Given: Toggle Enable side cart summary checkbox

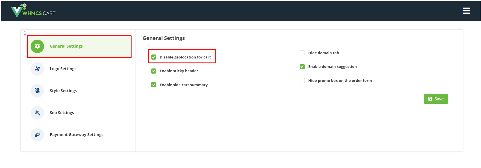Looking at the screenshot, I should pyautogui.click(x=154, y=85).
